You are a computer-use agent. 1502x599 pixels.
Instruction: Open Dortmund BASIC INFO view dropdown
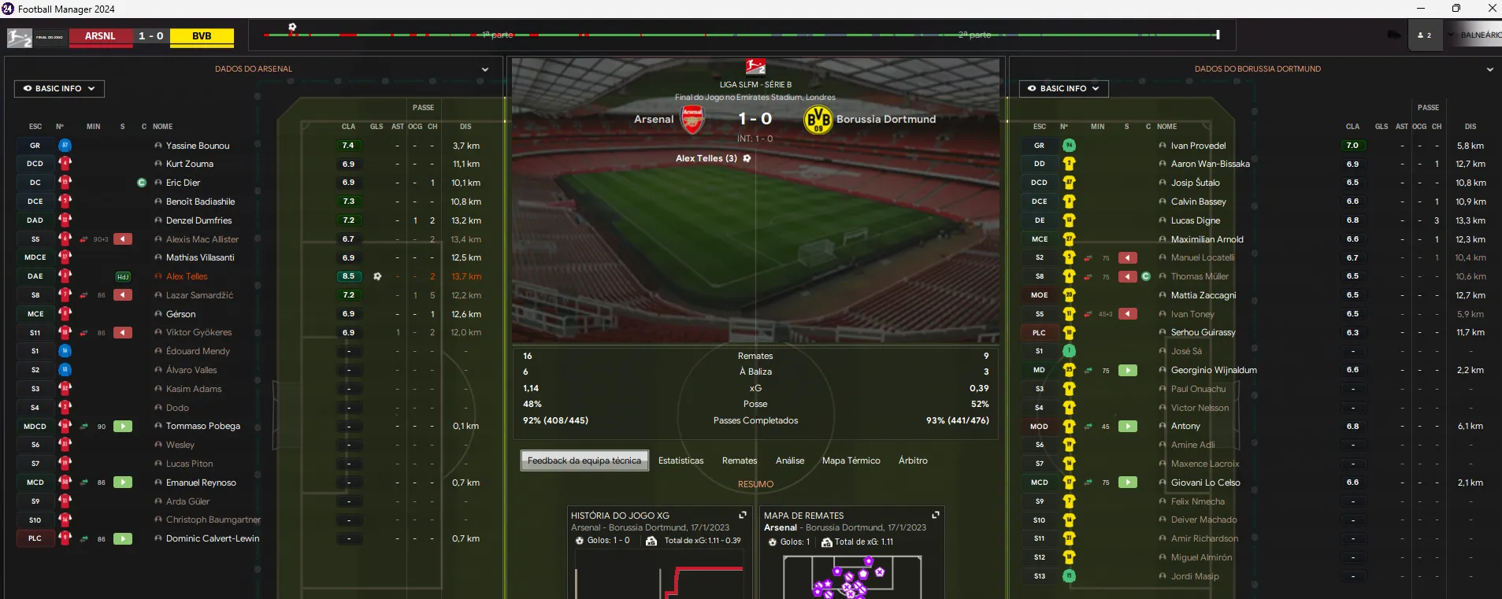(x=1063, y=89)
